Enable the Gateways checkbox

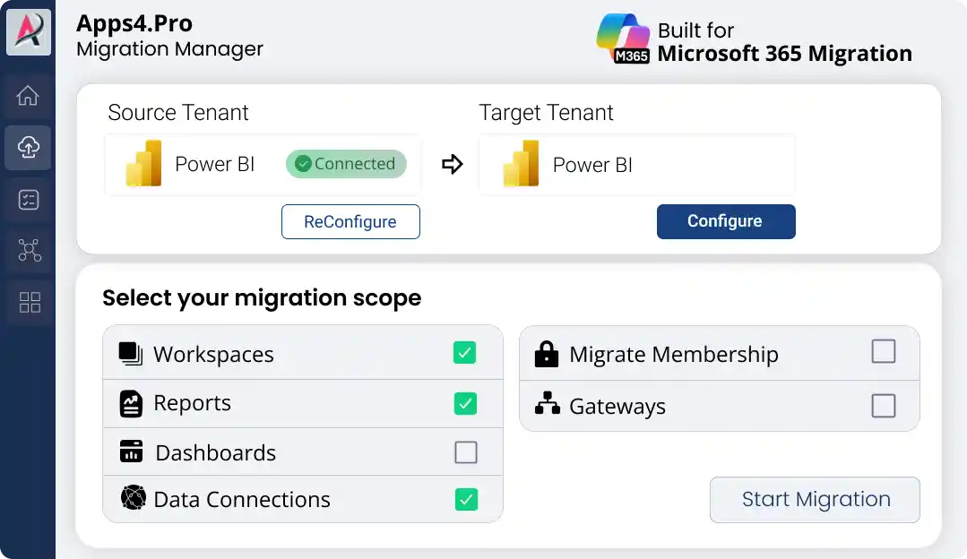click(884, 406)
